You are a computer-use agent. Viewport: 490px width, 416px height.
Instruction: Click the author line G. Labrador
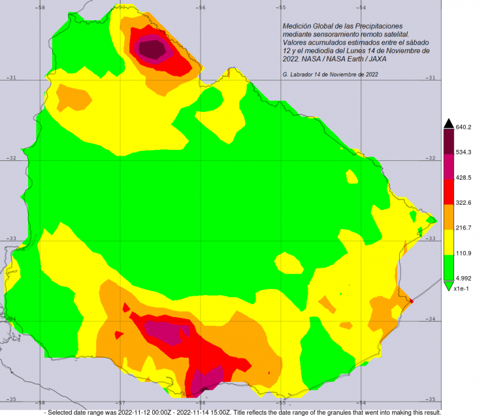coord(330,75)
